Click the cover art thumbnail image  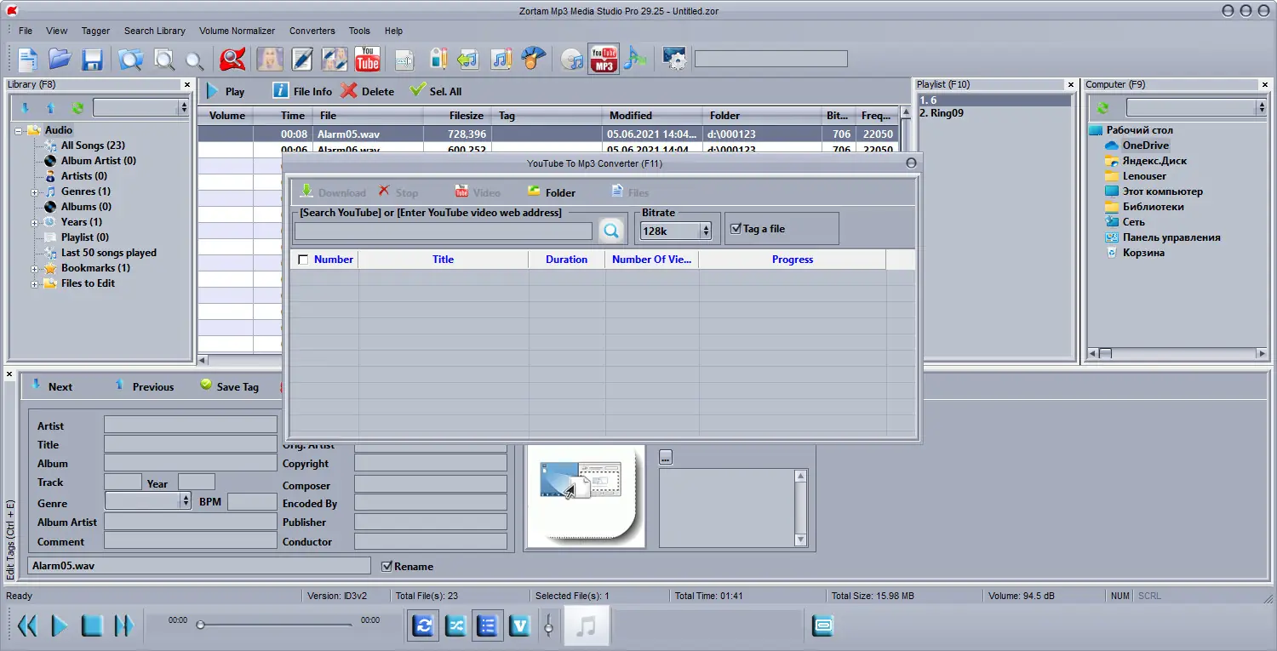pos(585,497)
